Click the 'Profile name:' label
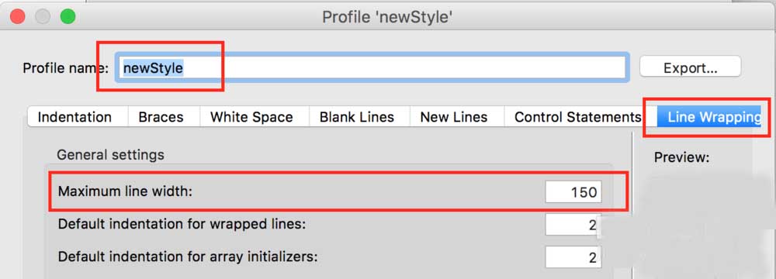Image resolution: width=776 pixels, height=279 pixels. [66, 67]
